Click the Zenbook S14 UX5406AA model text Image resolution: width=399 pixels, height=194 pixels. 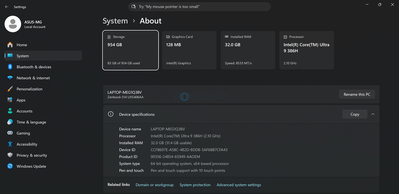click(126, 97)
